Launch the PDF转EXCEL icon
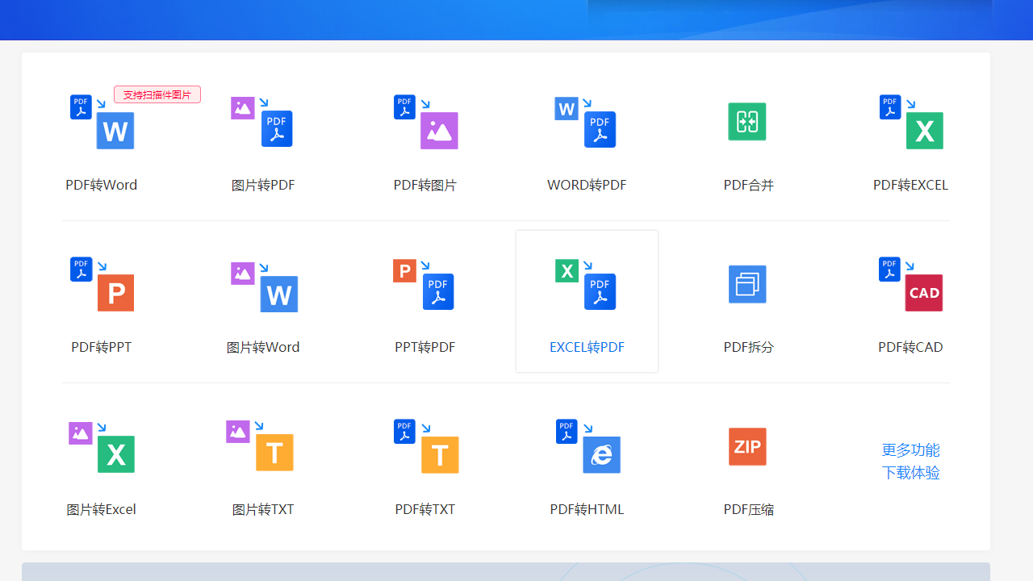This screenshot has height=581, width=1033. tap(911, 122)
